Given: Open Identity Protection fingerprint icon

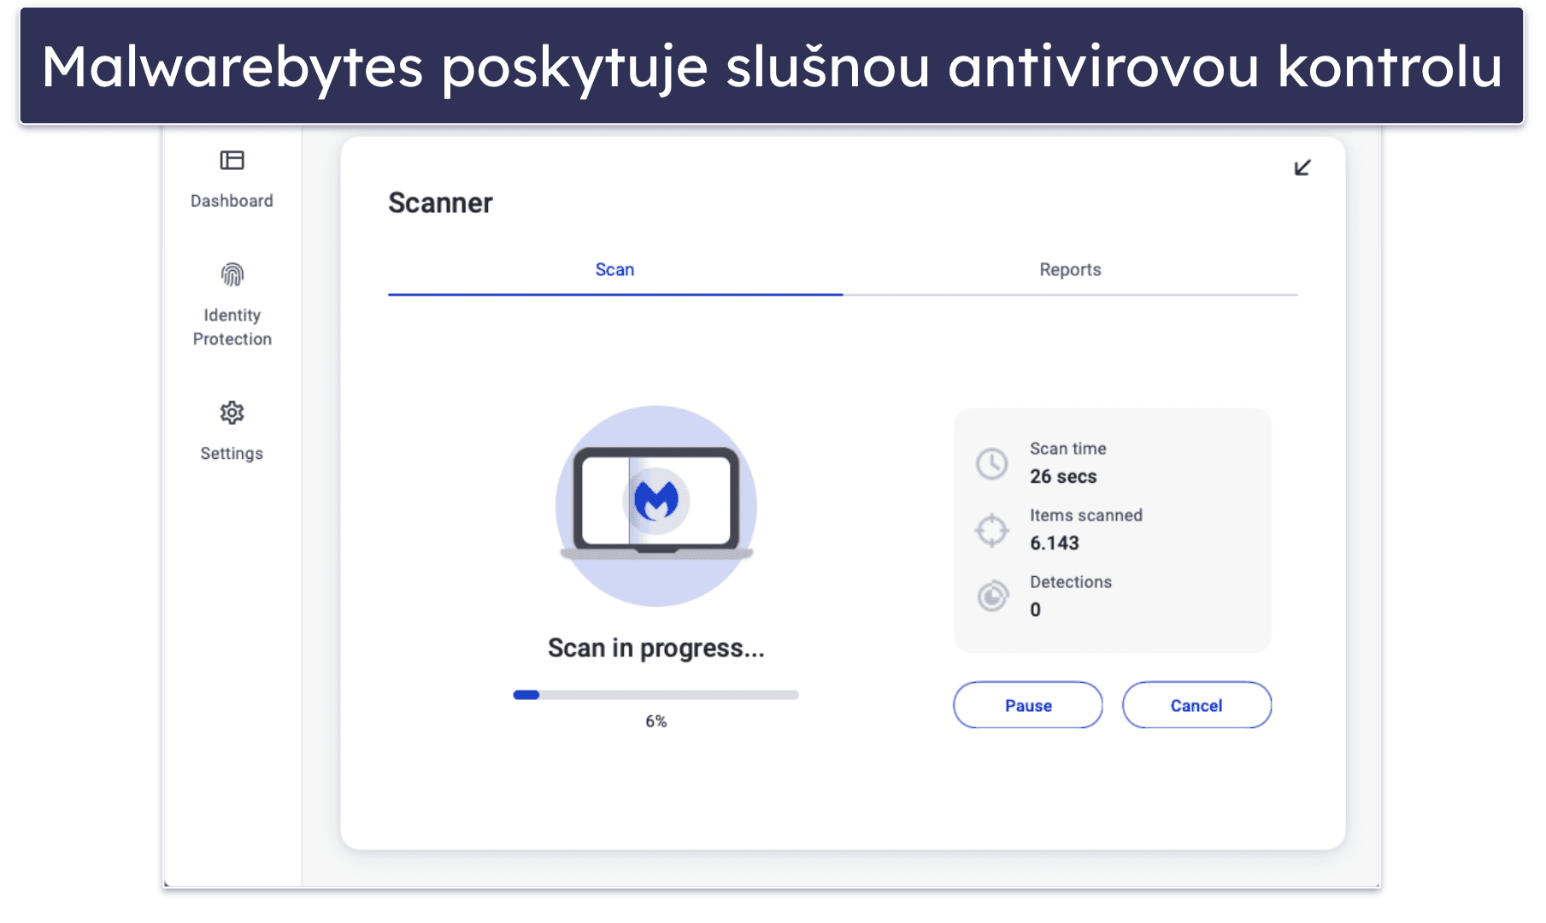Looking at the screenshot, I should tap(232, 274).
